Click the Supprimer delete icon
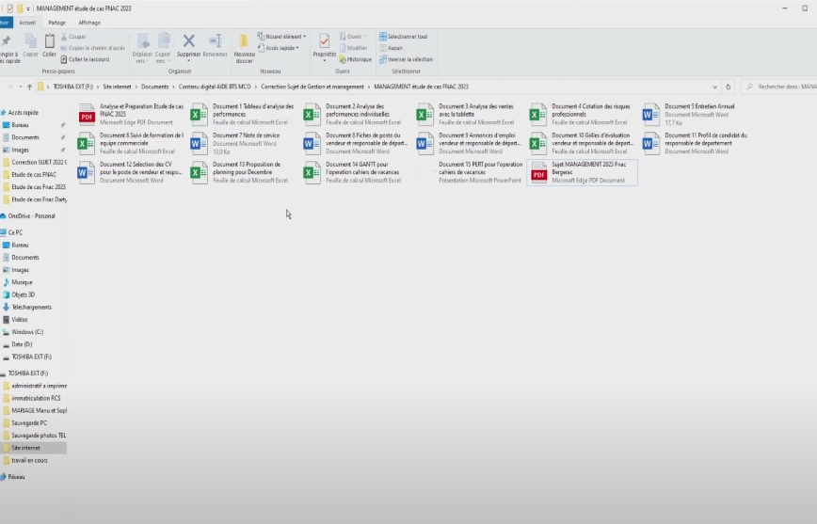 (x=188, y=40)
